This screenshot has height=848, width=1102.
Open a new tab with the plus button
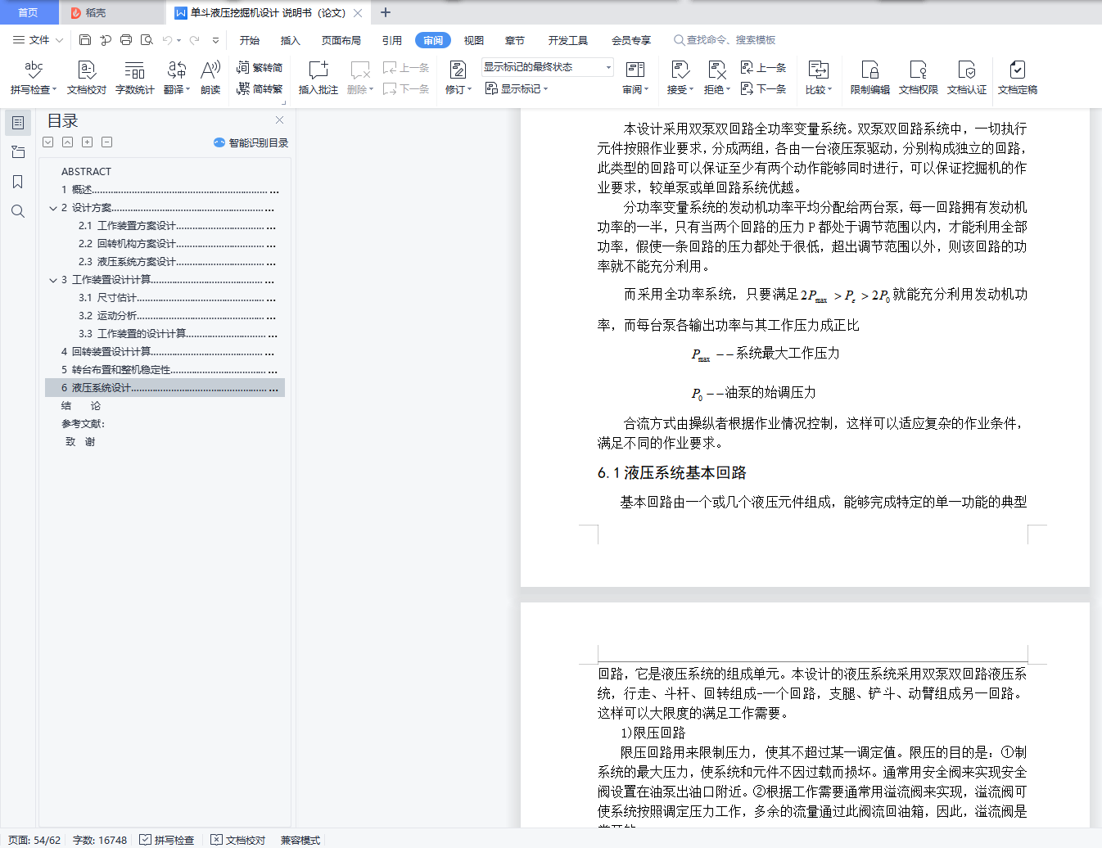[x=386, y=12]
